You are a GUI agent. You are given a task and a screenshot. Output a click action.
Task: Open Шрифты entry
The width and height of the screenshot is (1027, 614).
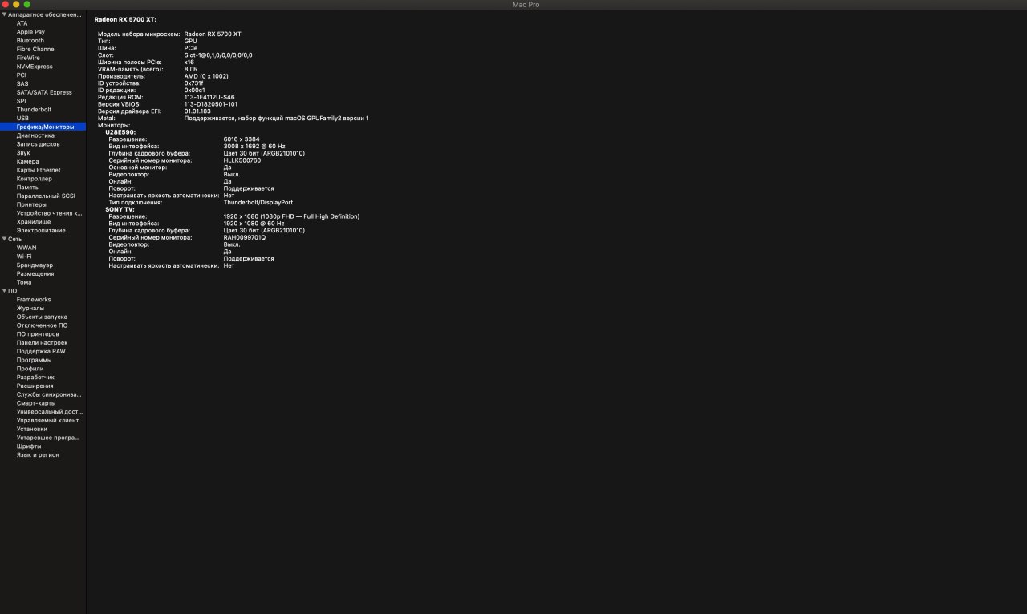click(x=29, y=446)
